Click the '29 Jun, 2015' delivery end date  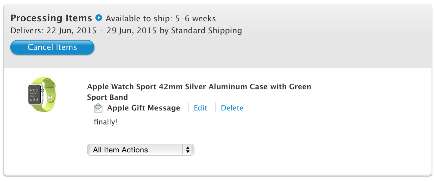[x=131, y=31]
